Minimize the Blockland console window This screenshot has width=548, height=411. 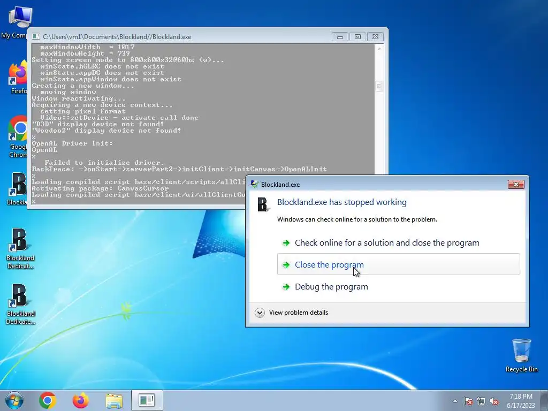tap(340, 37)
